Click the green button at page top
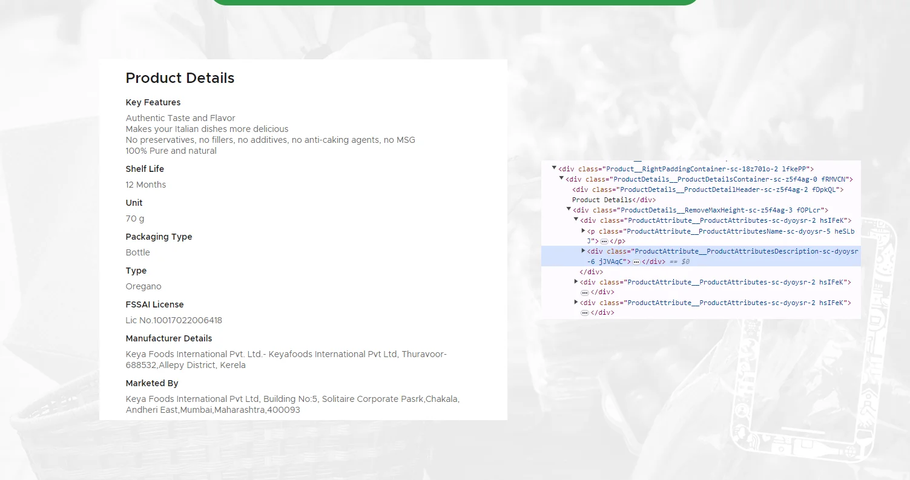The image size is (910, 480). (x=454, y=2)
